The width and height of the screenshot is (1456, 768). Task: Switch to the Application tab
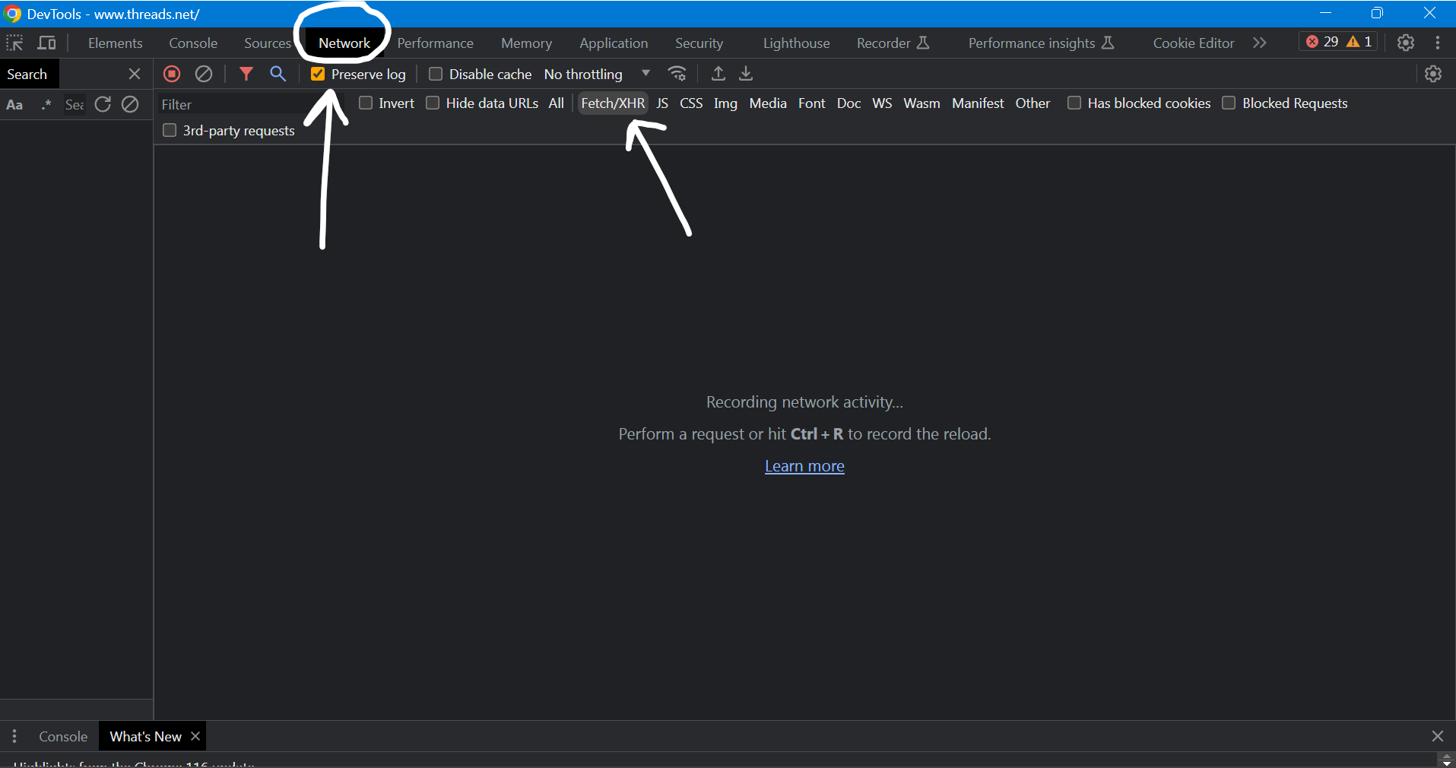pos(614,43)
